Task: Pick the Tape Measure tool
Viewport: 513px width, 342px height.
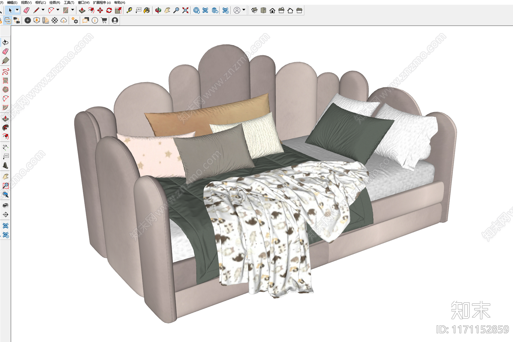Action: coord(129,11)
